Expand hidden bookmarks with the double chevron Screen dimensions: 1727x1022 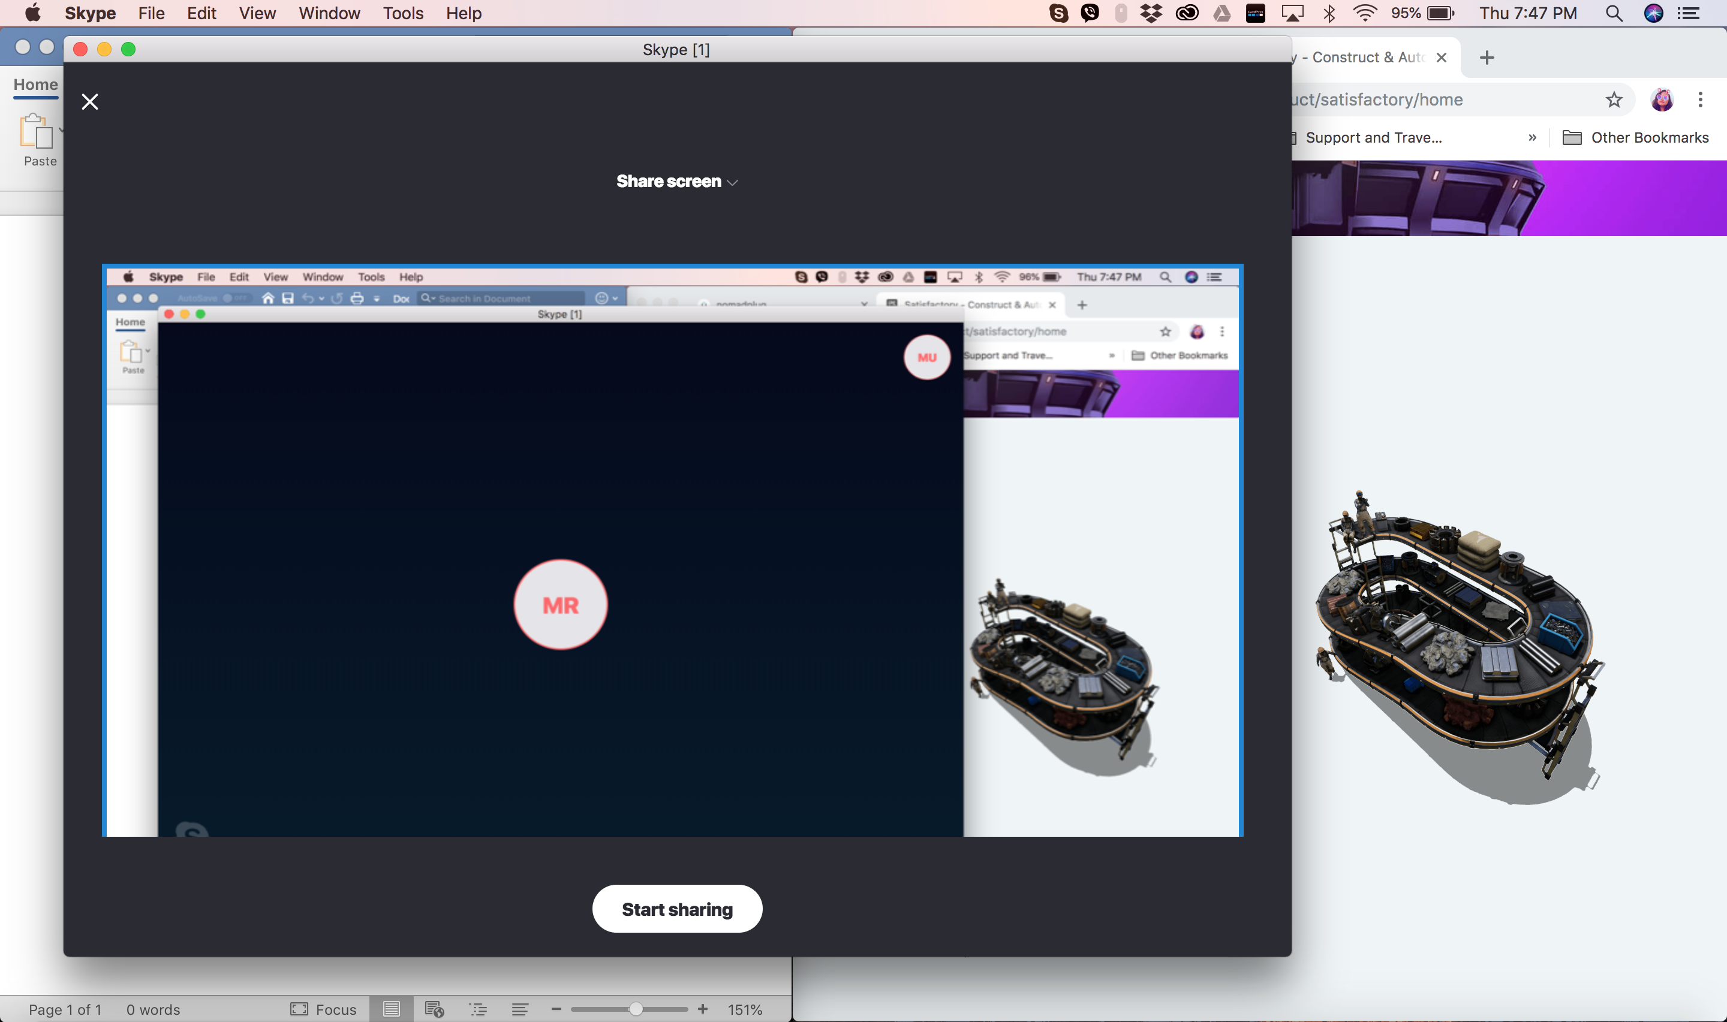pyautogui.click(x=1532, y=138)
